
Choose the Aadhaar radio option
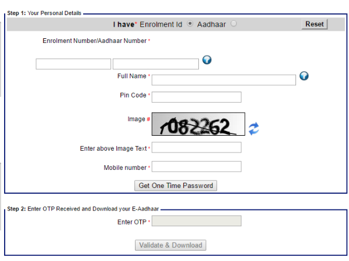click(x=234, y=24)
